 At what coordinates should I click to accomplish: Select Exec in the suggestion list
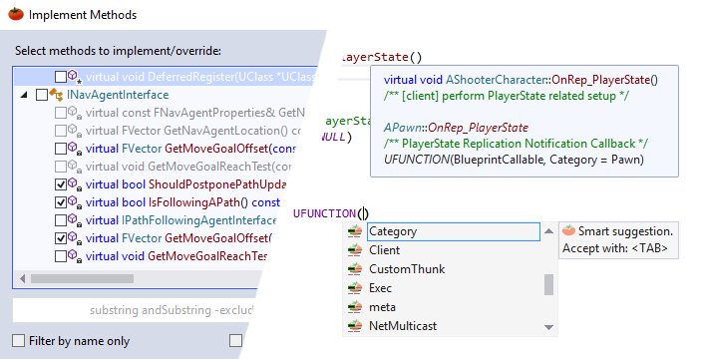coord(380,288)
